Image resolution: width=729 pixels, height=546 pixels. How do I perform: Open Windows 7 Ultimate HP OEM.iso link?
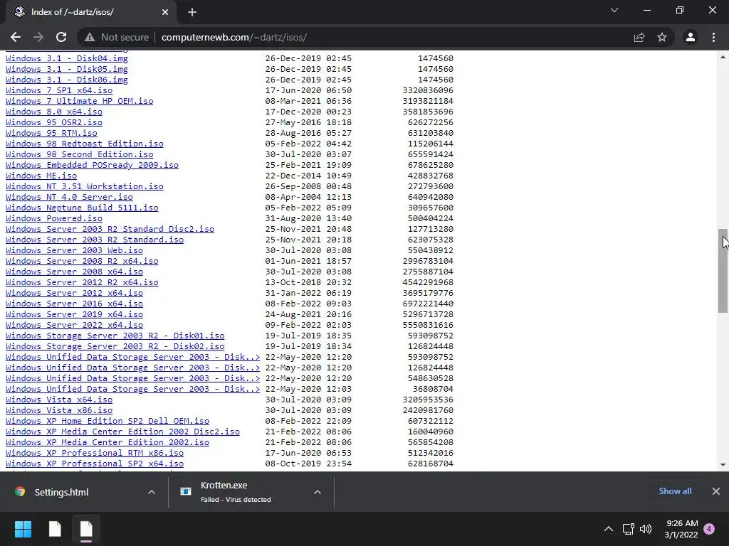(80, 101)
